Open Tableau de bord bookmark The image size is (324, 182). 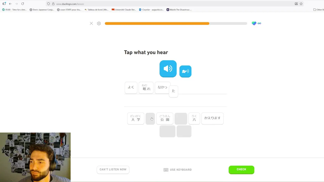click(96, 10)
